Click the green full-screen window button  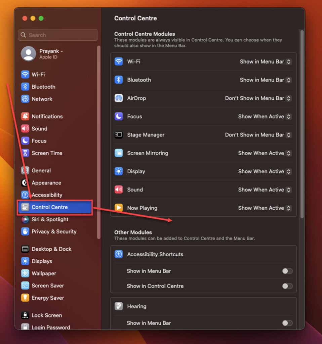(41, 18)
